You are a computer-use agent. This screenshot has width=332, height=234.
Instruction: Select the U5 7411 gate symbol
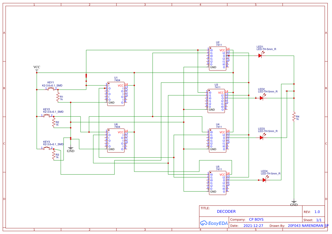(217, 182)
